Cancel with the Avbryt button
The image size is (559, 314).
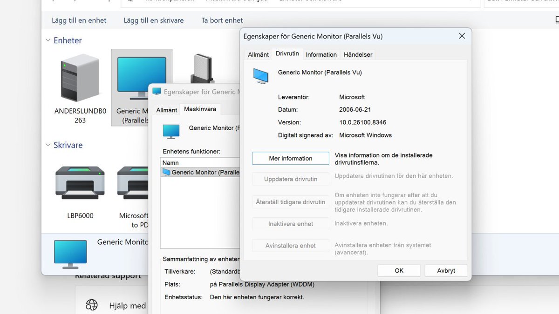click(x=446, y=270)
